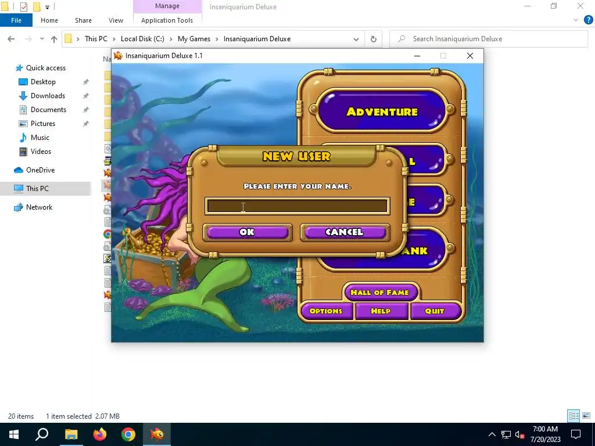Expand recent locations dropdown arrow
The height and width of the screenshot is (446, 595).
42,39
